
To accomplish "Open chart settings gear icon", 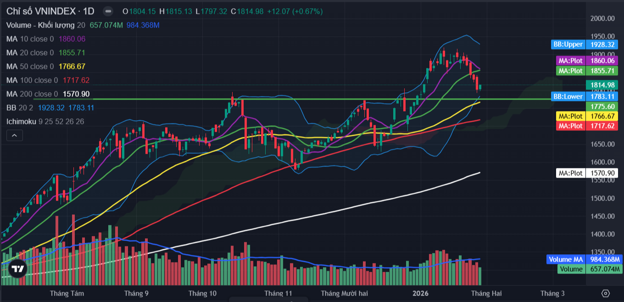I will click(605, 293).
